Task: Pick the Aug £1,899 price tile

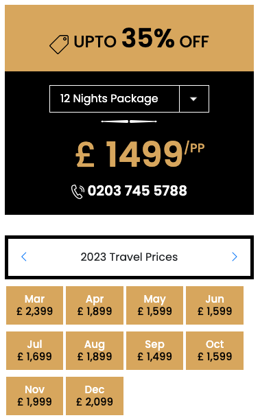Action: click(95, 351)
